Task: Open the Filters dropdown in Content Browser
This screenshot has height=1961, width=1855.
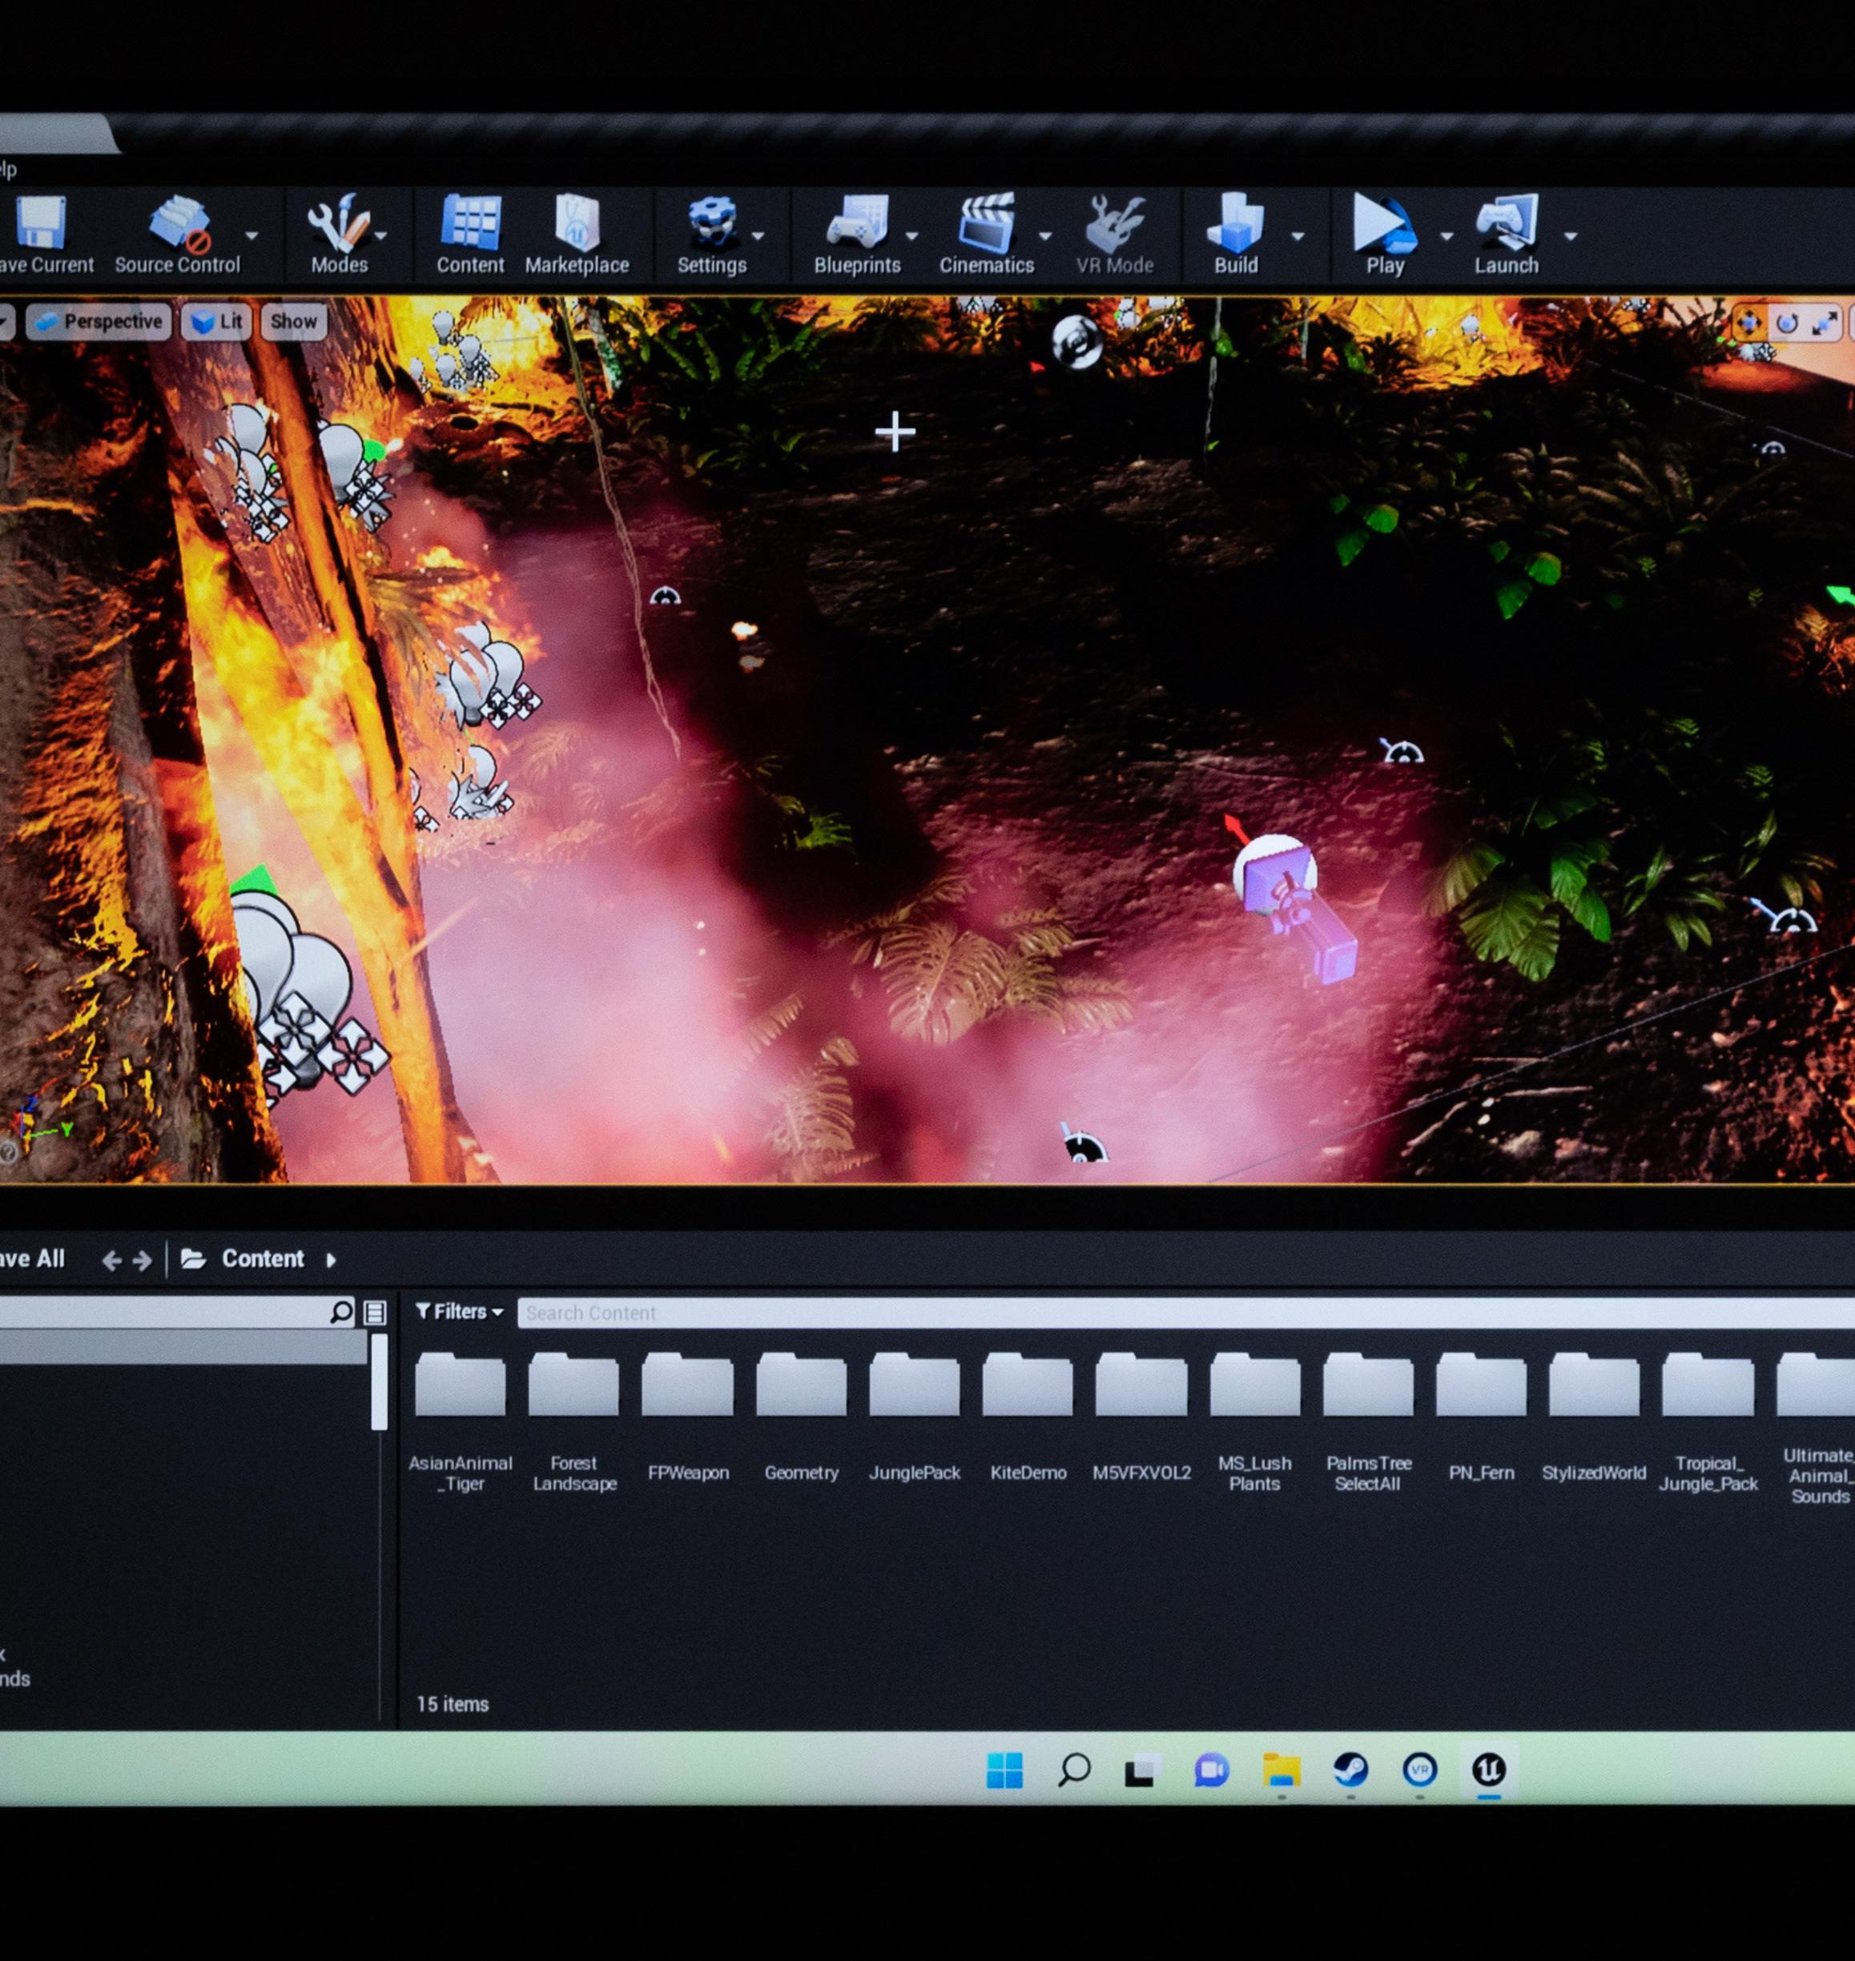Action: tap(459, 1312)
